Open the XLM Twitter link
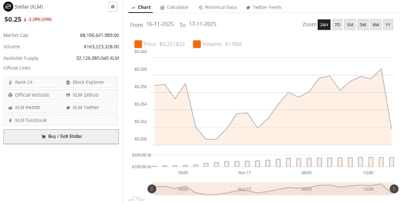 click(89, 107)
